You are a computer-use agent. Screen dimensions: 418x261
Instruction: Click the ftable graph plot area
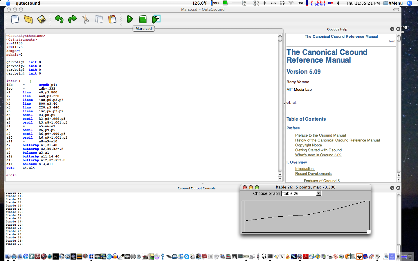pos(306,217)
